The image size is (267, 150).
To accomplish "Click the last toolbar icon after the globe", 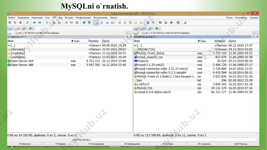I will point(185,22).
